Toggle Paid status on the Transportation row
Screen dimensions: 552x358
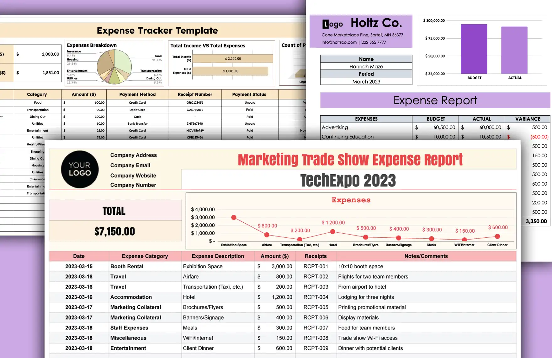(x=249, y=110)
